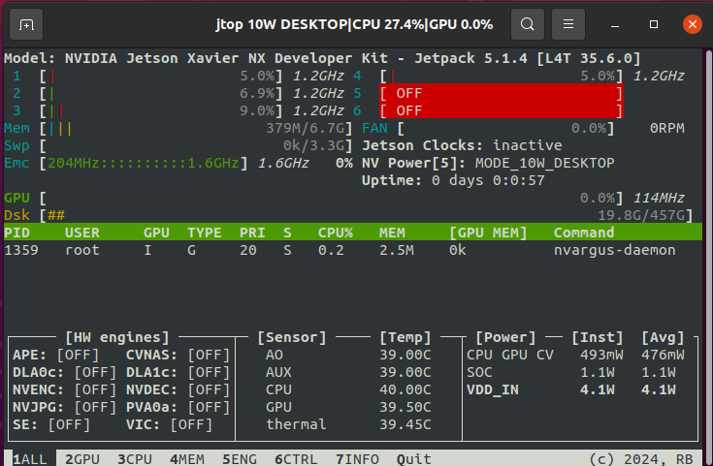Click the Emc frequency bar 204MHz to 1.6GHz
Screen dimensions: 713x466
point(144,163)
